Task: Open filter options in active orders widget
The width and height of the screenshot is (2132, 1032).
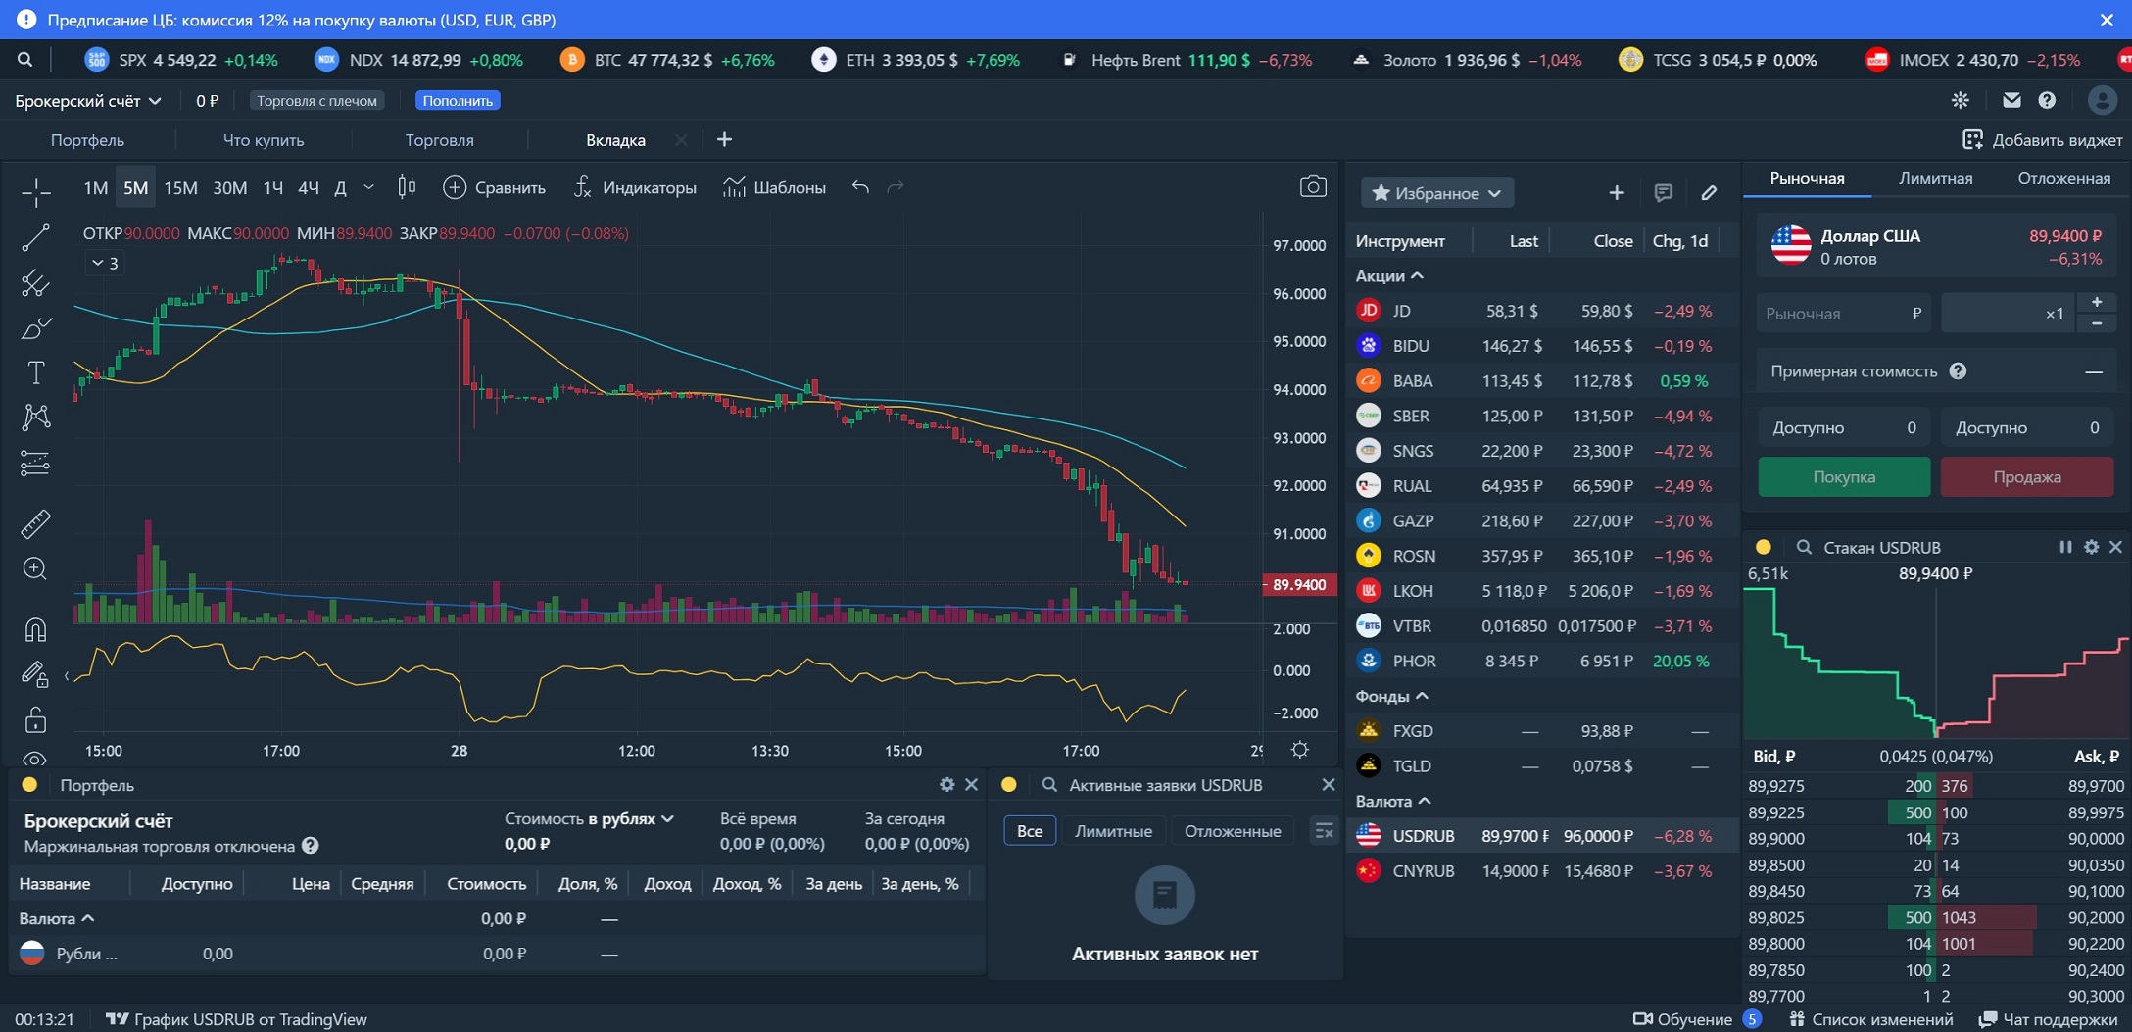Action: click(x=1324, y=831)
